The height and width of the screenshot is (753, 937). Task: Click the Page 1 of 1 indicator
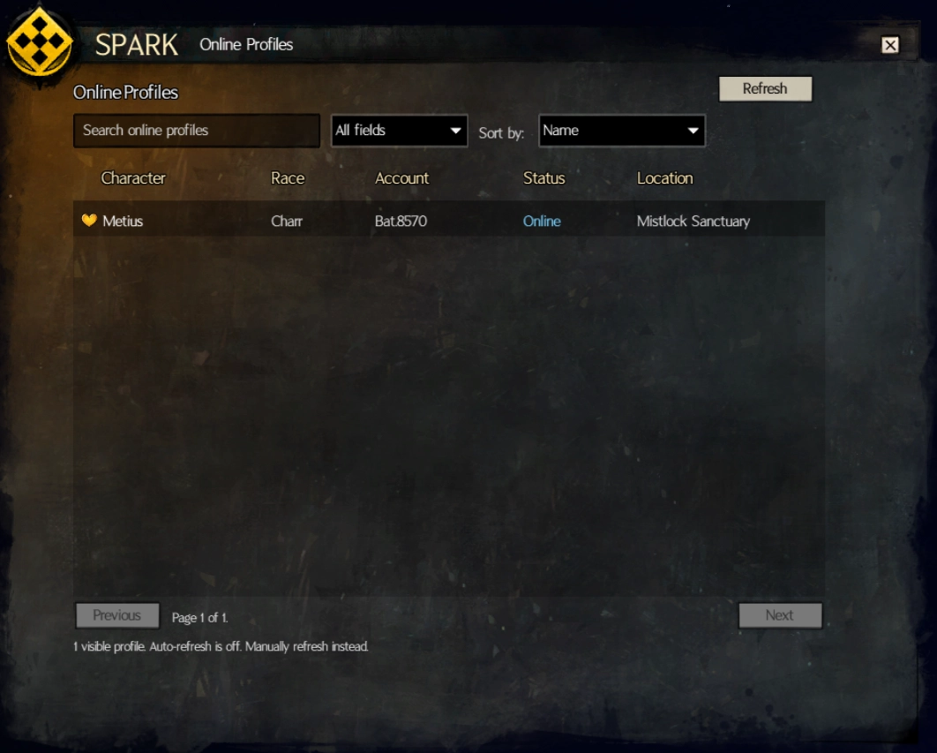click(199, 618)
